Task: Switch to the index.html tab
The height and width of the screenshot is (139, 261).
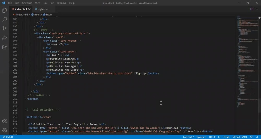Action: click(x=21, y=9)
